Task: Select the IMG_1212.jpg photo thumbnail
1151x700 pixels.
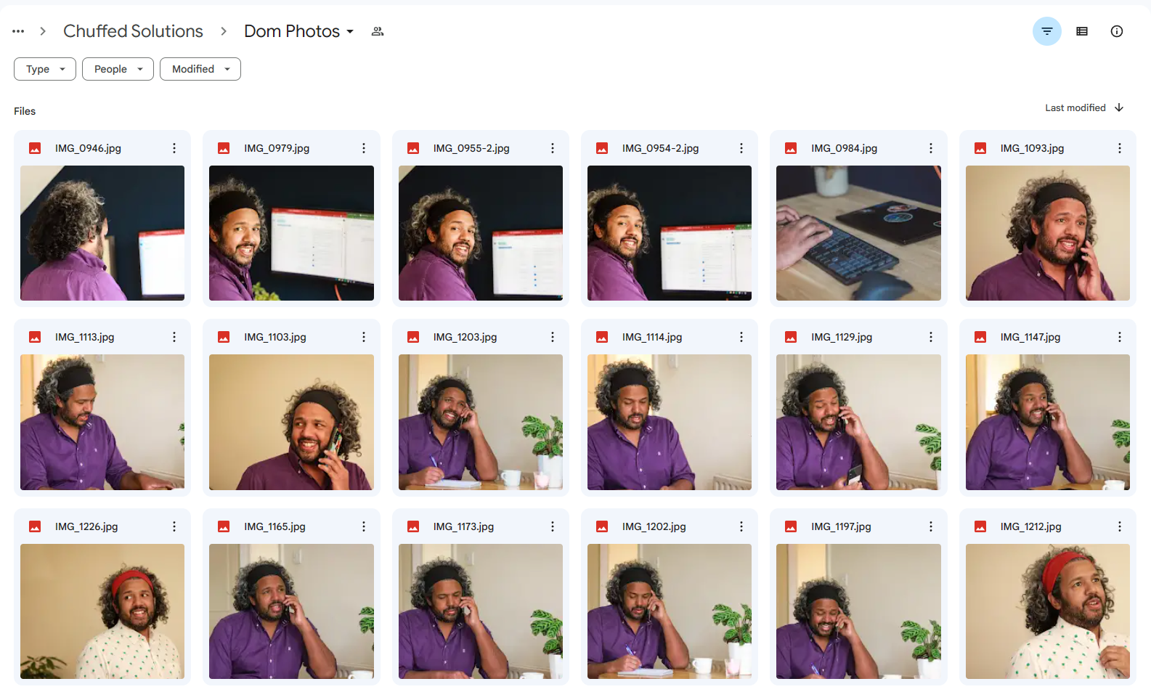Action: [1048, 611]
